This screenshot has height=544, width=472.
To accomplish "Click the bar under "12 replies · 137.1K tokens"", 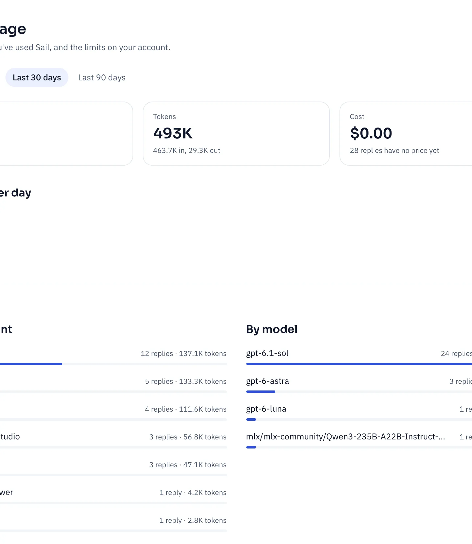I will click(113, 364).
